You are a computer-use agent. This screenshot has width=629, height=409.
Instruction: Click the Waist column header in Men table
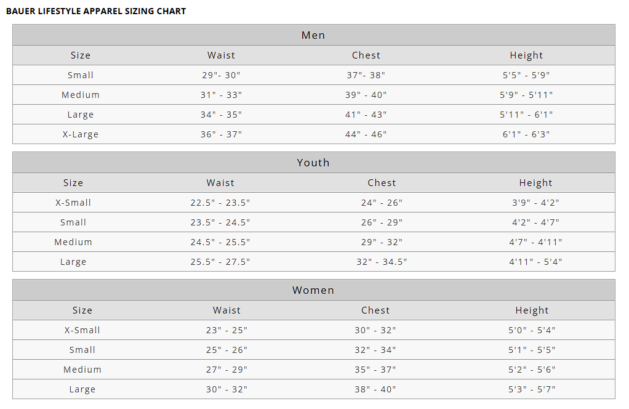[221, 55]
